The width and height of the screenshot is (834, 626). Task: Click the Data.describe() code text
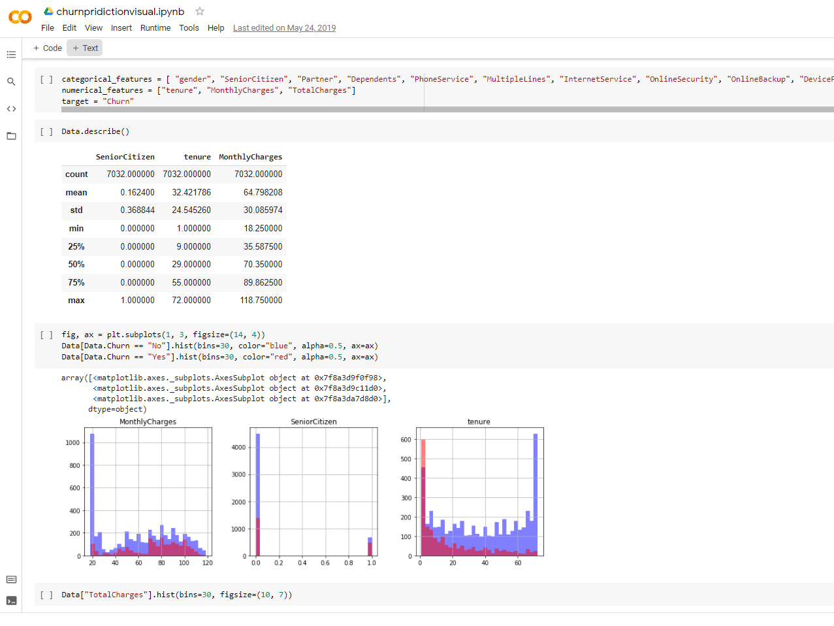point(95,131)
